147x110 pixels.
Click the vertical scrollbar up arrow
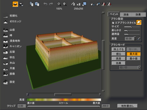click(x=103, y=13)
